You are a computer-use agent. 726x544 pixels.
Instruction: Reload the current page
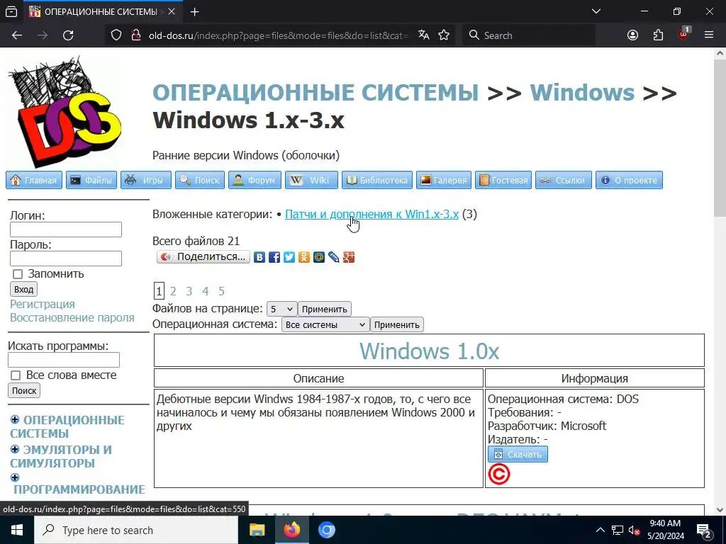[x=68, y=35]
